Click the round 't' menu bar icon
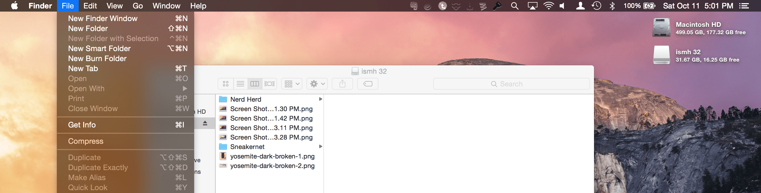The width and height of the screenshot is (761, 193). 442,6
